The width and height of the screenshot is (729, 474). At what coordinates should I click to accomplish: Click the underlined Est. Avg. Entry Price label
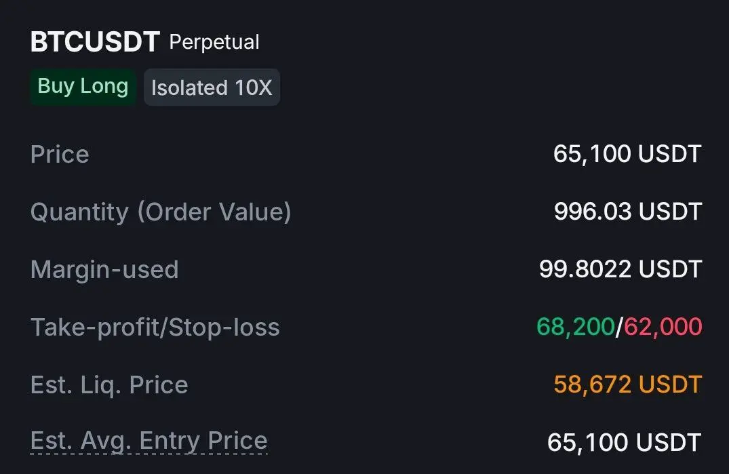pyautogui.click(x=149, y=441)
